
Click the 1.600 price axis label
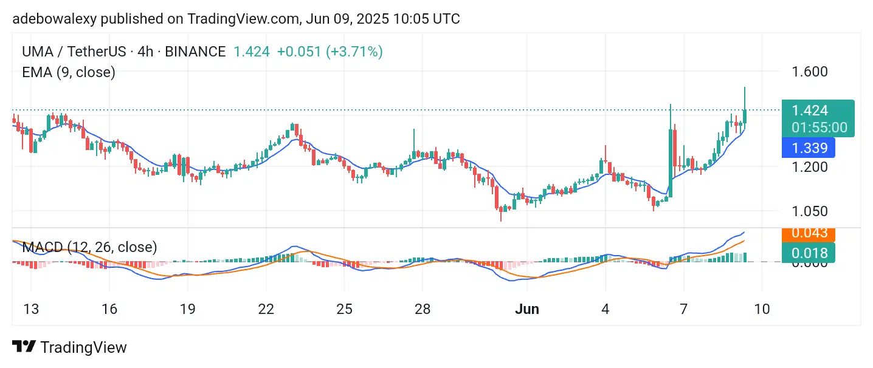[810, 72]
